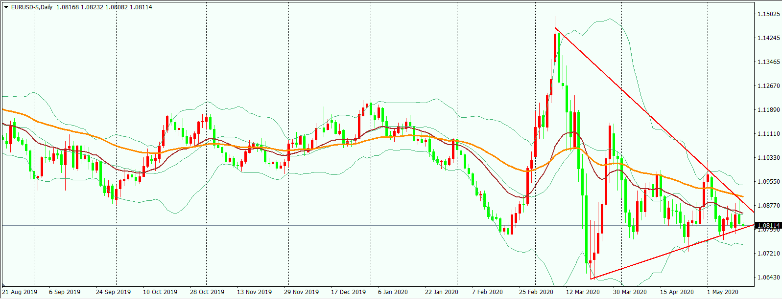Viewport: 782px width, 299px height.
Task: Click the 24 Sep 2019 date label
Action: 114,292
